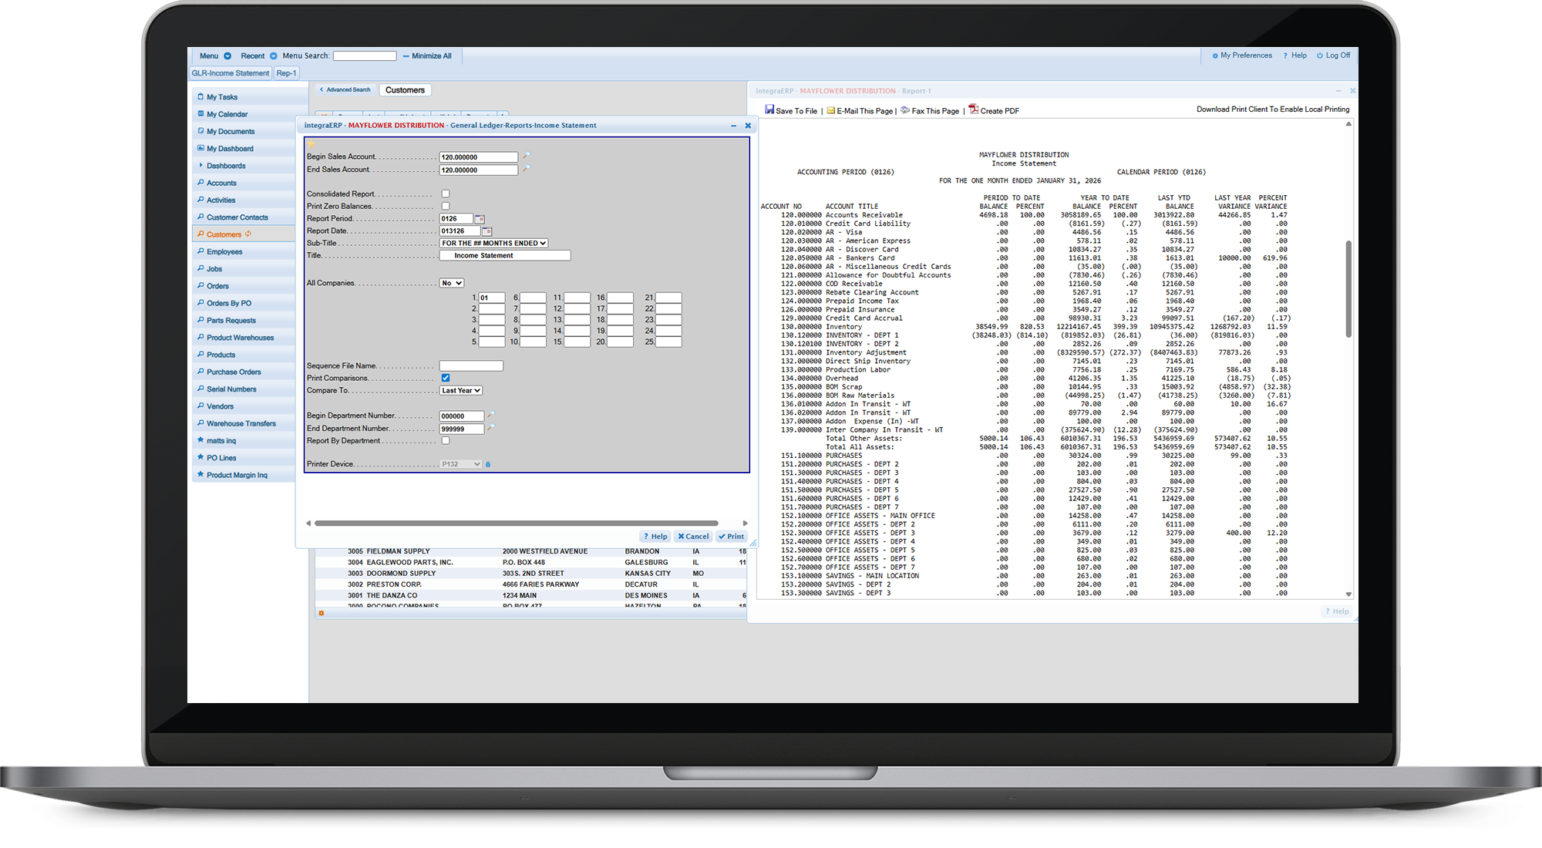
Task: Select the Customers tab
Action: coord(405,90)
